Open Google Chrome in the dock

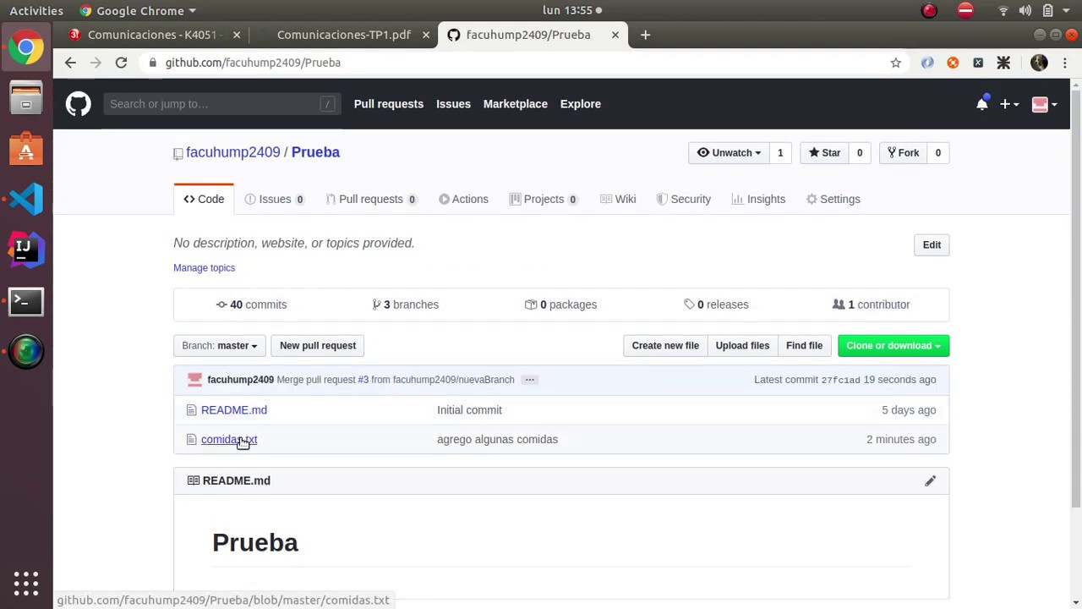point(26,48)
